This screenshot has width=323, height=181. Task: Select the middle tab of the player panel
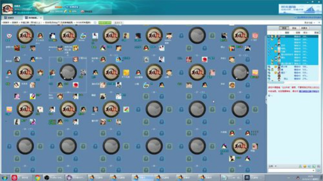(x=294, y=28)
